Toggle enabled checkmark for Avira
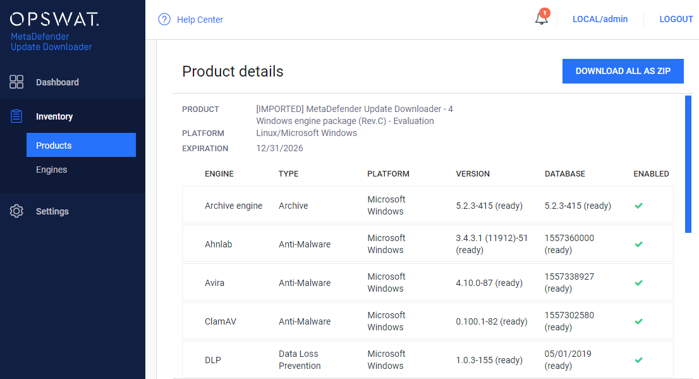 coord(639,283)
